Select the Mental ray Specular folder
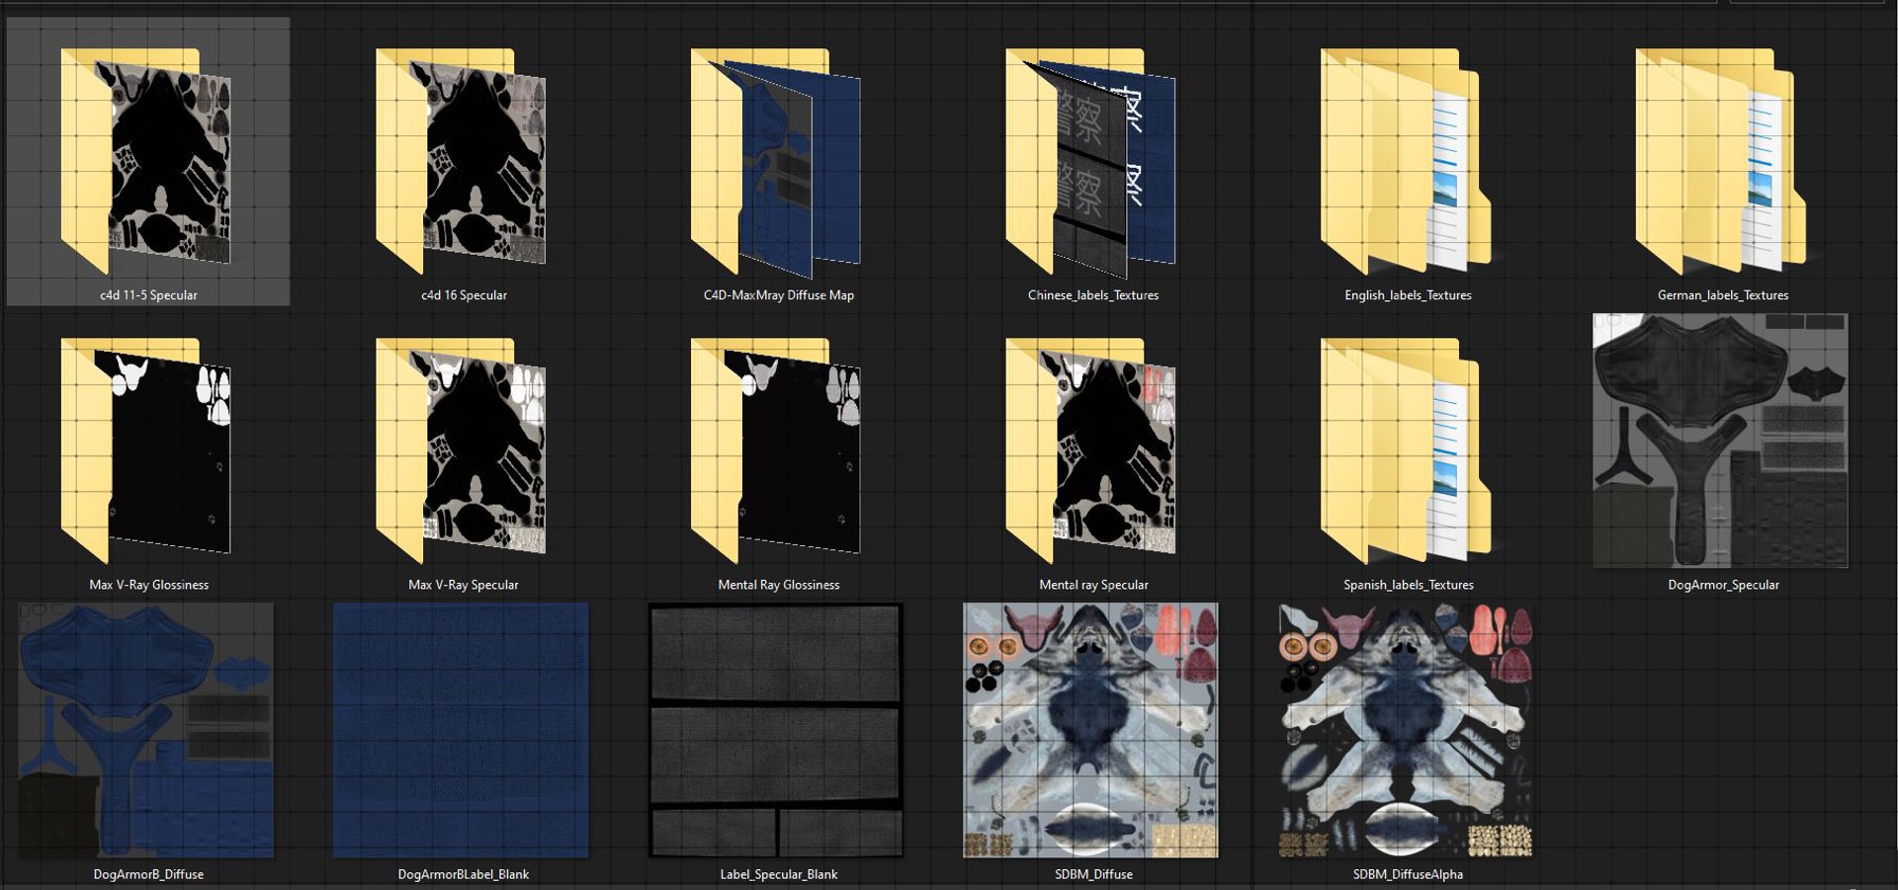This screenshot has width=1898, height=890. (x=1091, y=451)
